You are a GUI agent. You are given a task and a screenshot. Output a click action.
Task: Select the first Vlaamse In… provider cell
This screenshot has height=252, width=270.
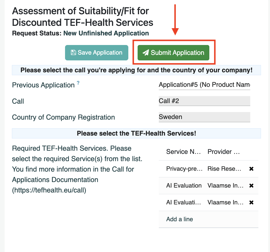pos(225,186)
